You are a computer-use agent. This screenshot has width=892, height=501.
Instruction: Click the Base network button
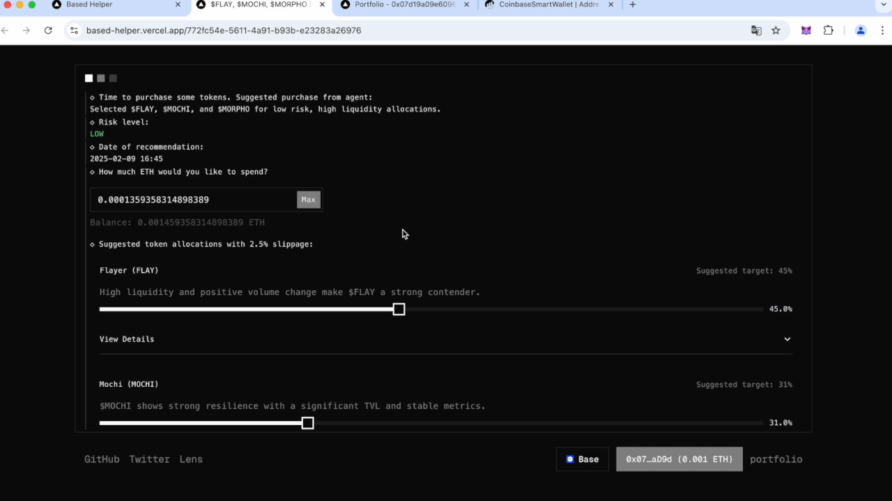click(x=582, y=459)
